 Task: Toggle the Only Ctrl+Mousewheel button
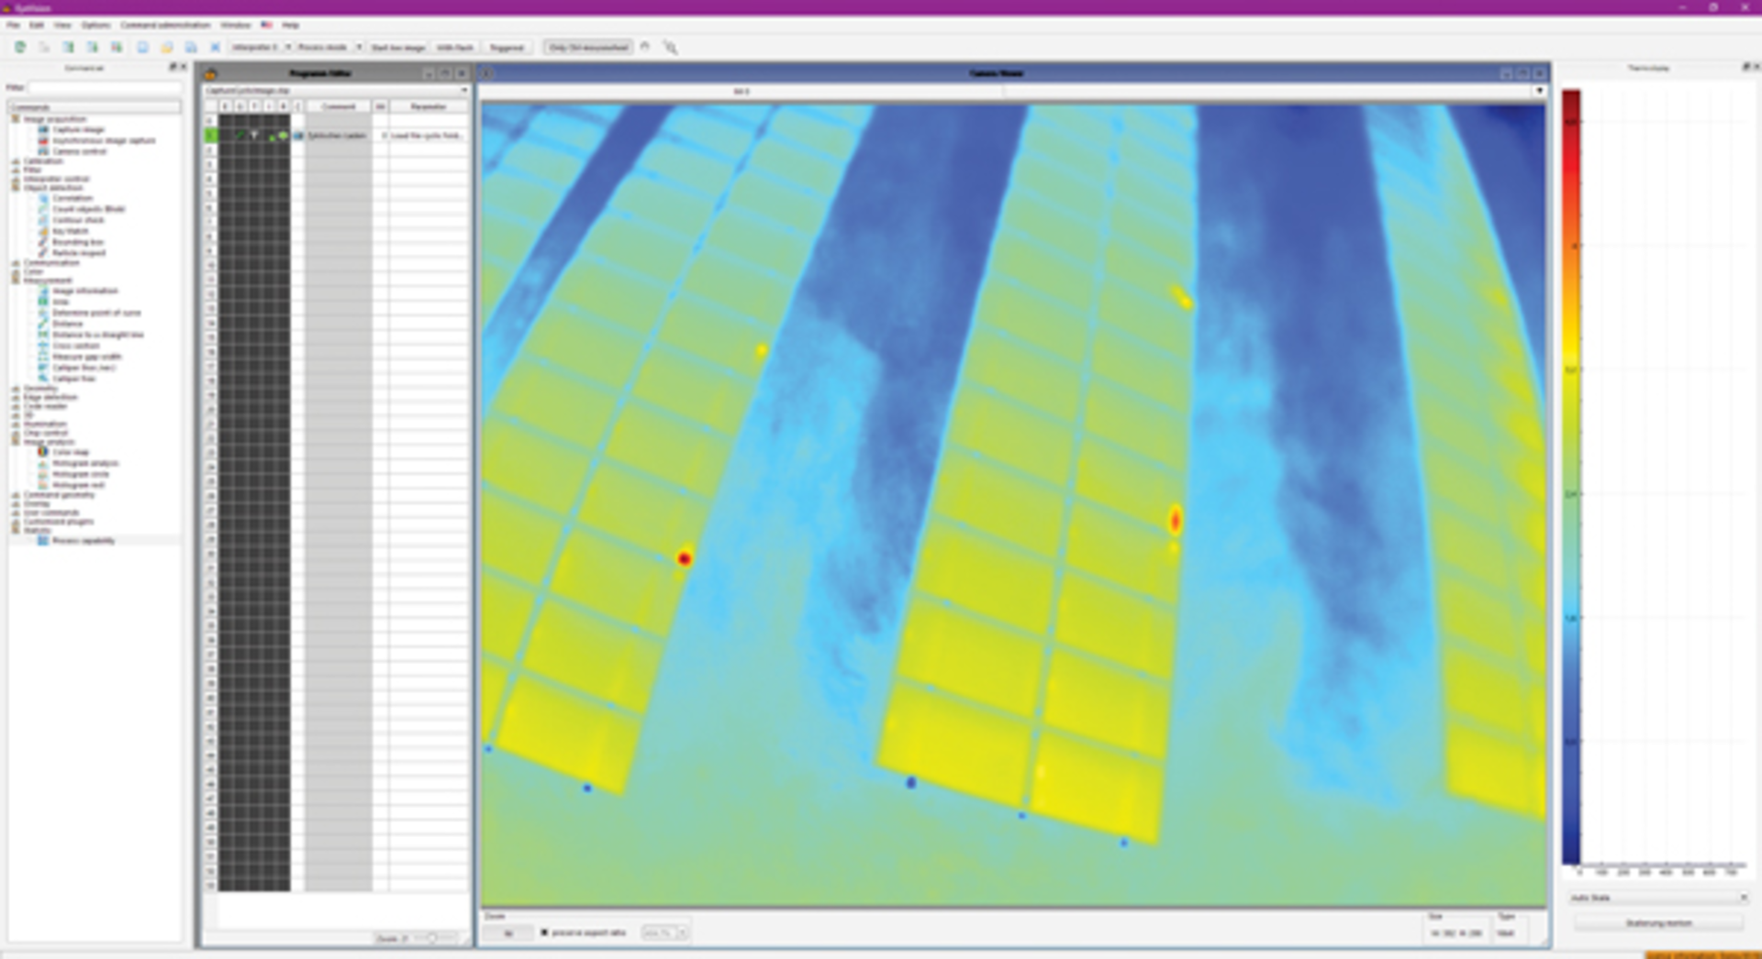pos(588,48)
